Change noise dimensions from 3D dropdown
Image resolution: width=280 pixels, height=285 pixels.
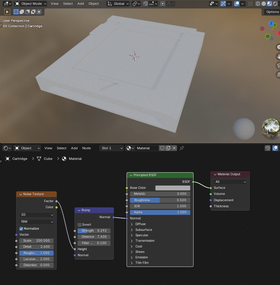coord(36,215)
